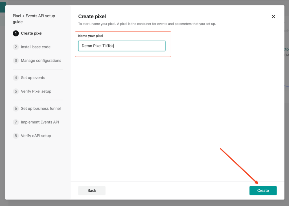Click the Create button
289x206 pixels.
263,190
